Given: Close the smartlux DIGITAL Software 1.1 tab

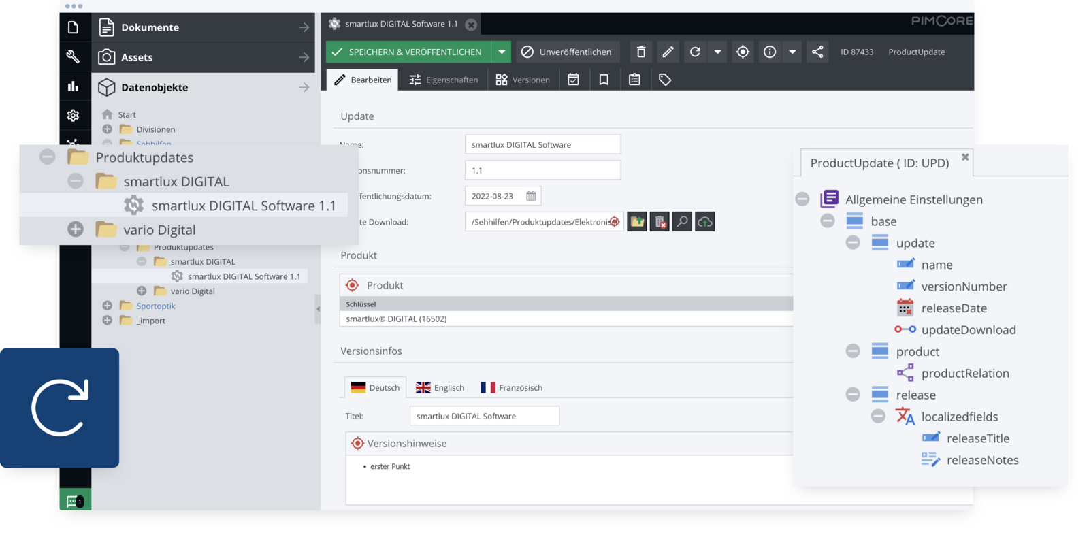Looking at the screenshot, I should coord(471,25).
